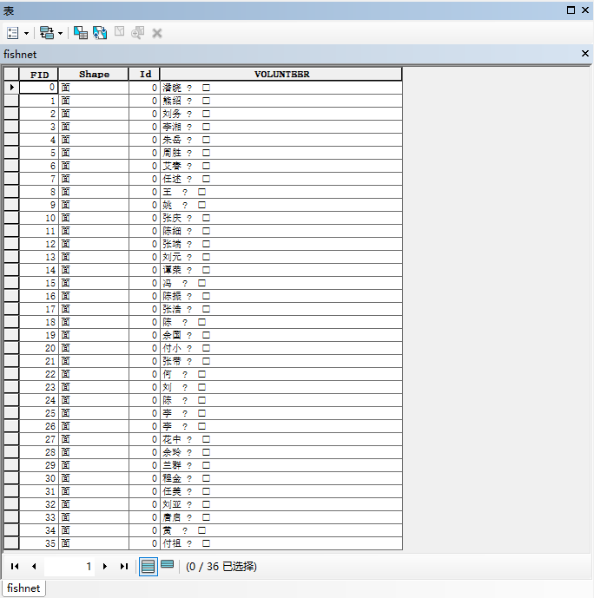Click the Clear Selection icon
Image resolution: width=594 pixels, height=598 pixels.
click(120, 32)
